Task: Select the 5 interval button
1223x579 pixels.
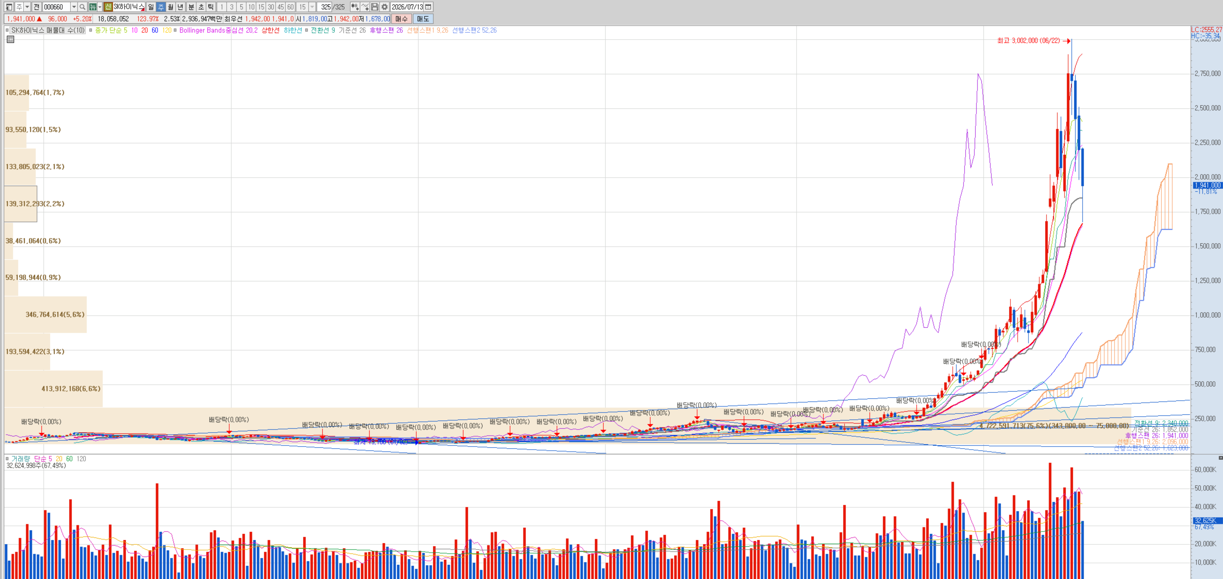Action: pos(242,7)
